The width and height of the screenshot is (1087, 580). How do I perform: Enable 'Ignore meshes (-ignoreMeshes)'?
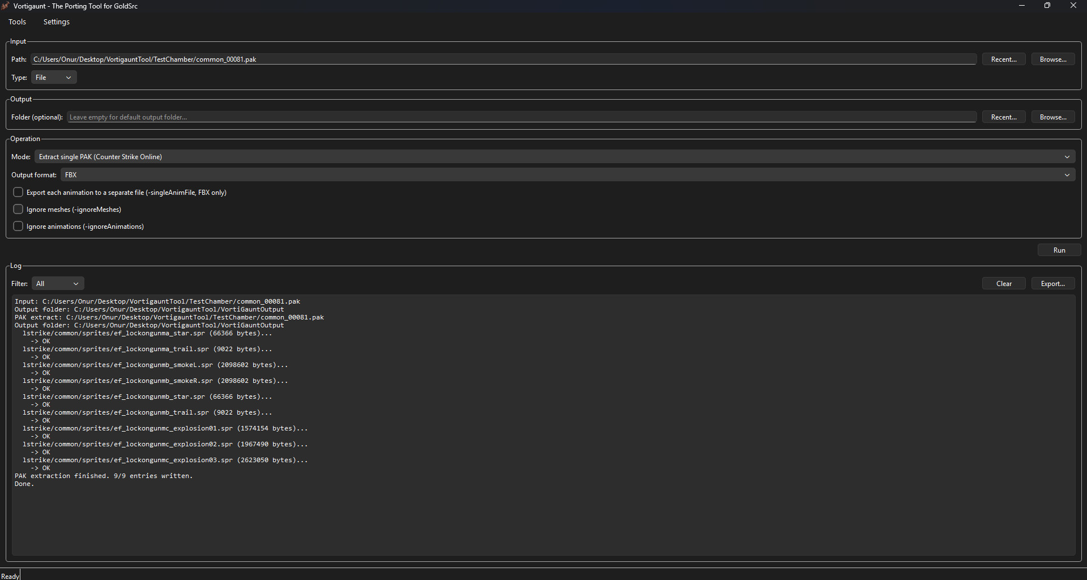18,209
